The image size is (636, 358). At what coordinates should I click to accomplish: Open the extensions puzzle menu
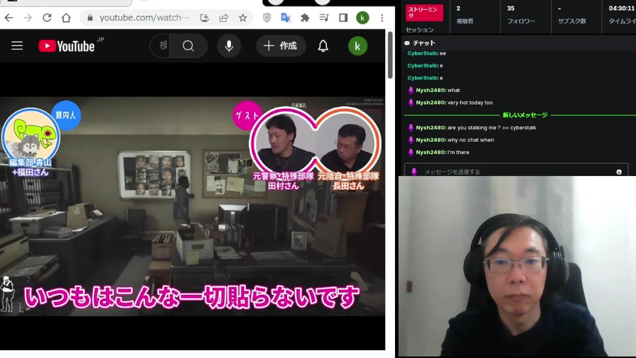pos(305,18)
